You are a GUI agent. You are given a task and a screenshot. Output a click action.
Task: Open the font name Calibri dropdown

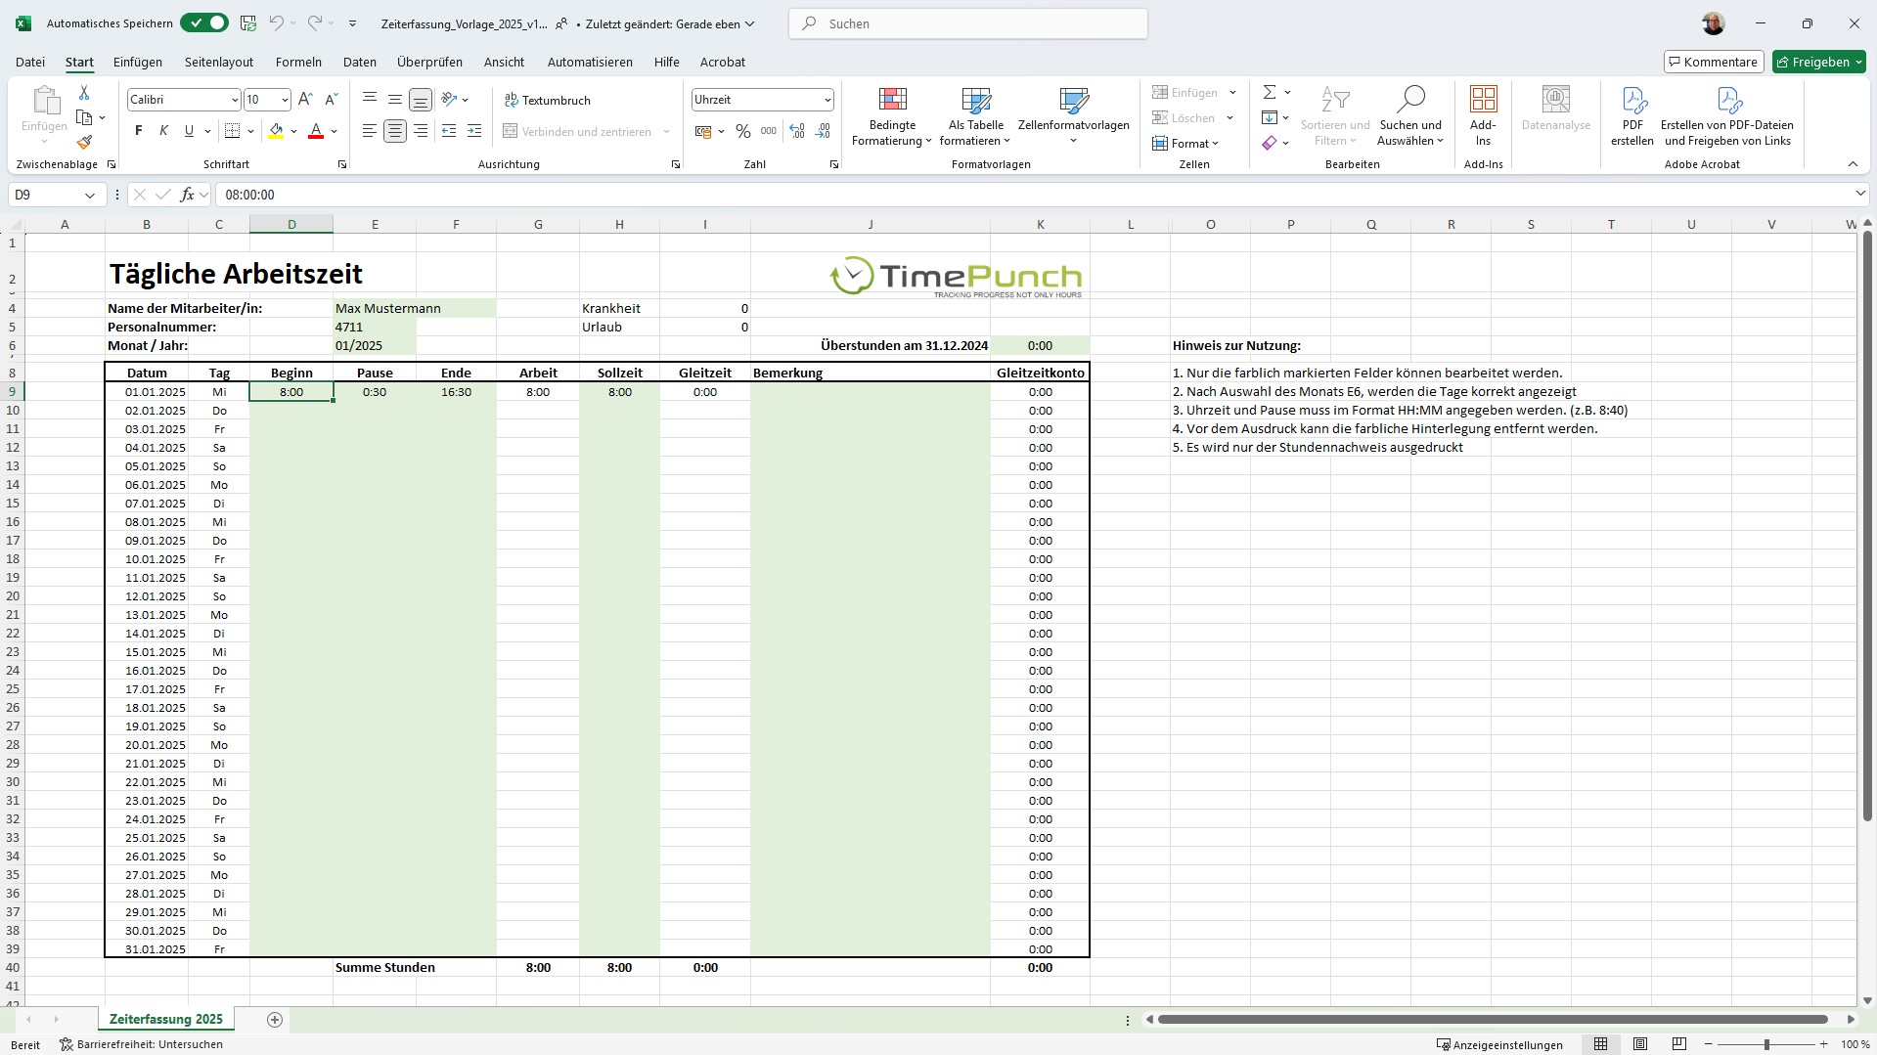click(235, 100)
